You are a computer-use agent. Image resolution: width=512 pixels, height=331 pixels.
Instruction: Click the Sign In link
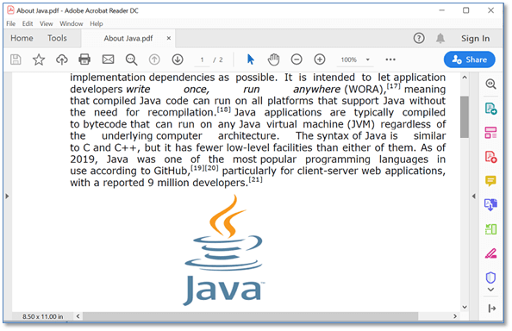pos(476,39)
